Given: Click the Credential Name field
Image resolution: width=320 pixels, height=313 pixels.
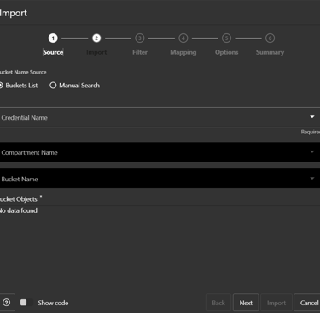Looking at the screenshot, I should [x=160, y=117].
